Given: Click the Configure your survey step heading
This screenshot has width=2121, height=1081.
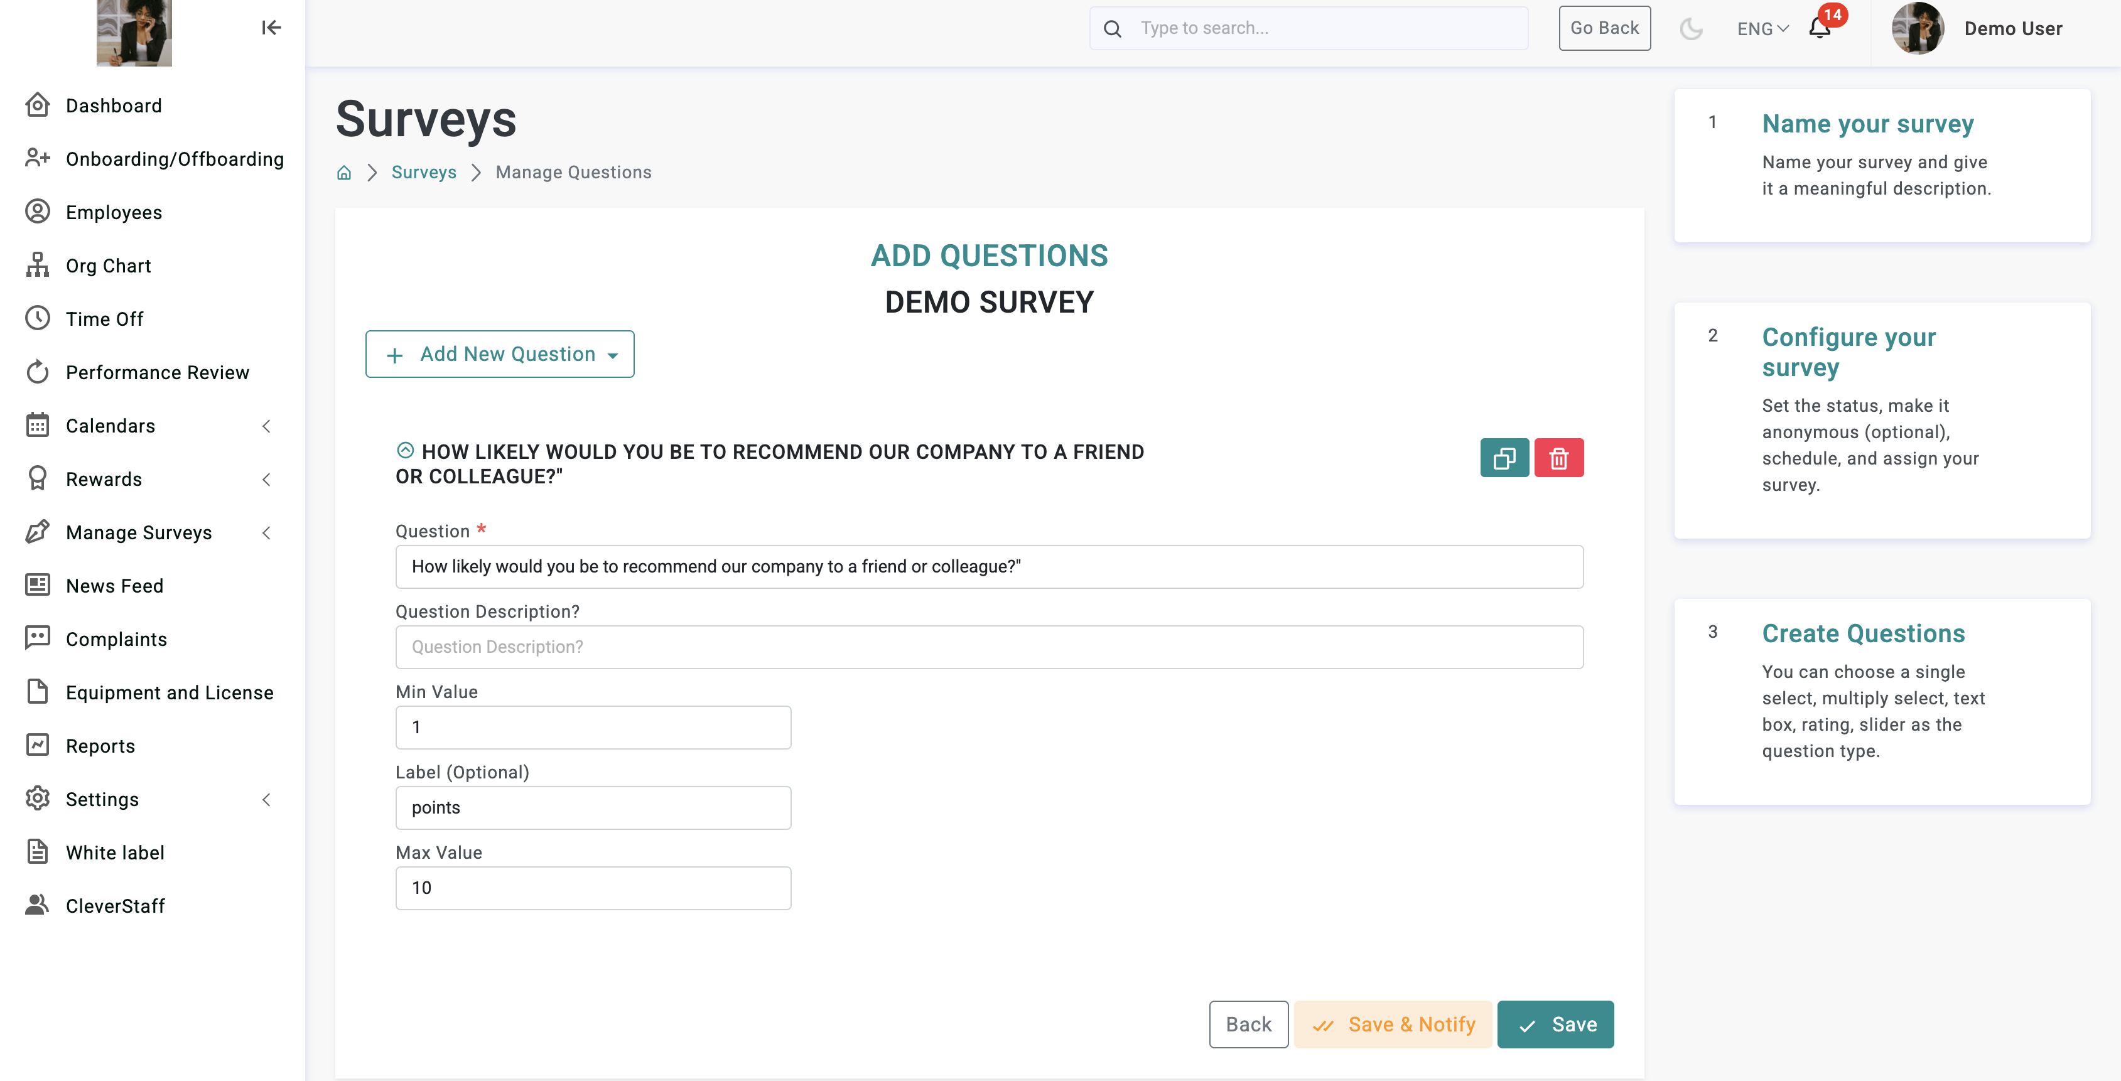Looking at the screenshot, I should click(1848, 352).
